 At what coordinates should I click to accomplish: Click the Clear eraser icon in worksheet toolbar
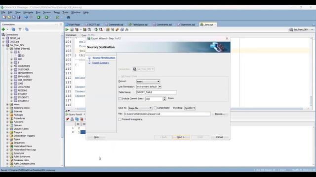click(x=117, y=29)
